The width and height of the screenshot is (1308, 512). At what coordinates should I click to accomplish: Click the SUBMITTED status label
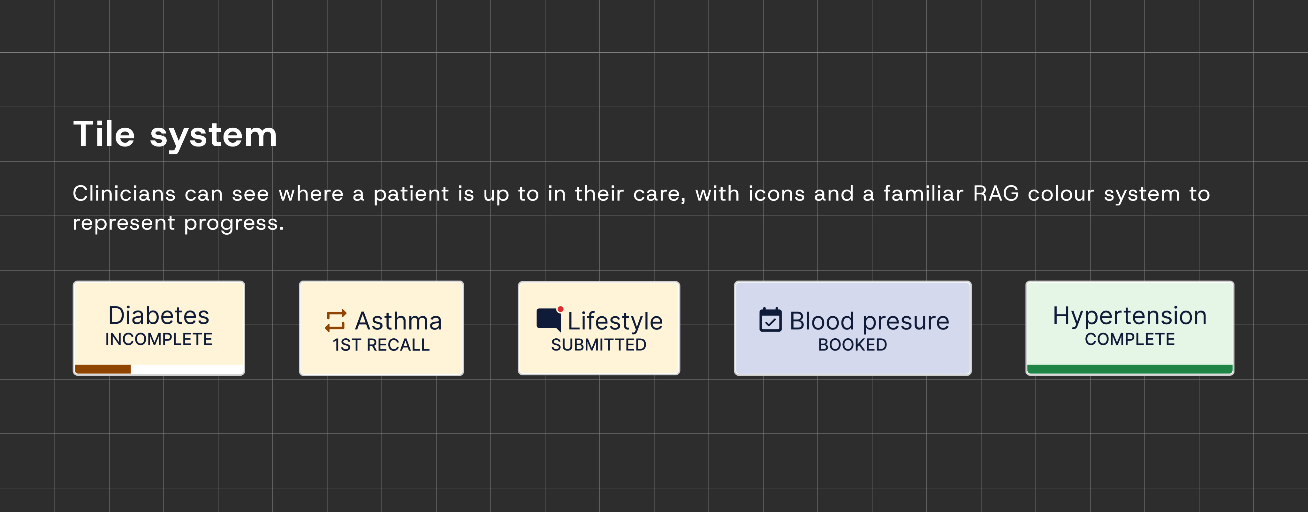coord(599,344)
